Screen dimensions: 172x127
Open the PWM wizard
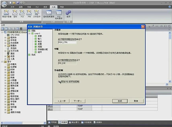click(x=29, y=14)
